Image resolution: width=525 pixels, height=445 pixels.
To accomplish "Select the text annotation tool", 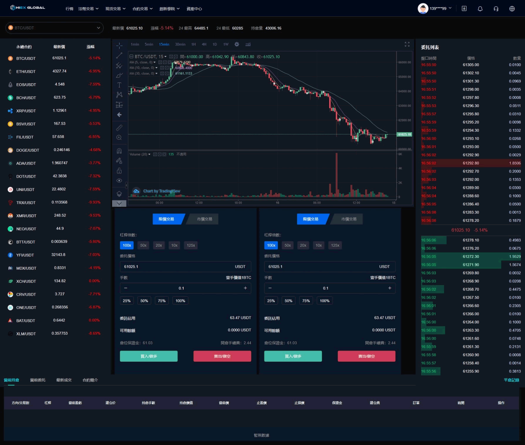I will (119, 85).
